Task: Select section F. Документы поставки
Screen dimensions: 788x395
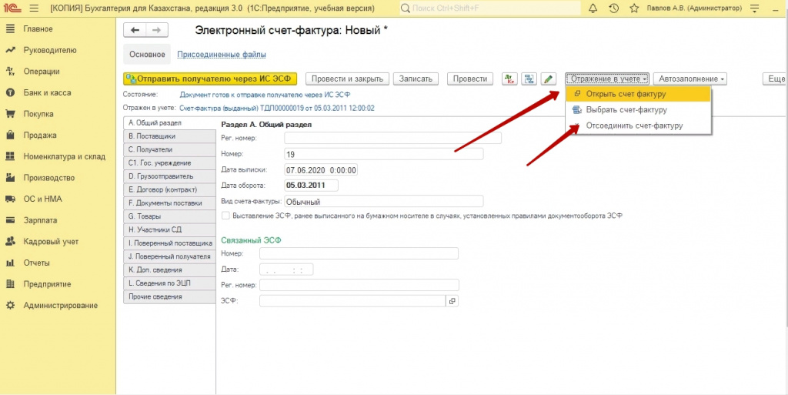Action: [169, 203]
